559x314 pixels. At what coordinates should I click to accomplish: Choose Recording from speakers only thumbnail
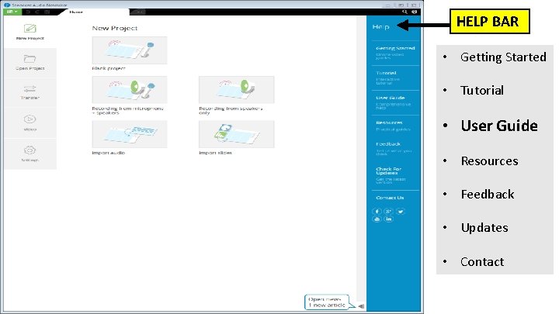point(236,90)
